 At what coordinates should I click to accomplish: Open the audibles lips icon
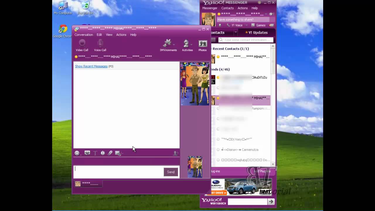(87, 153)
